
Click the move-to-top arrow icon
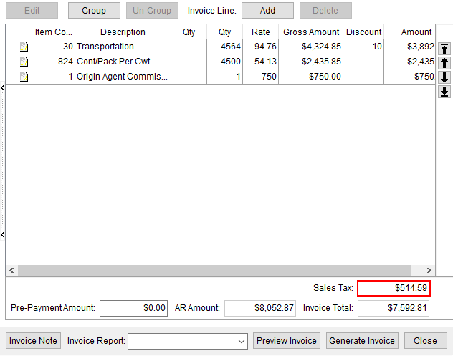click(444, 49)
